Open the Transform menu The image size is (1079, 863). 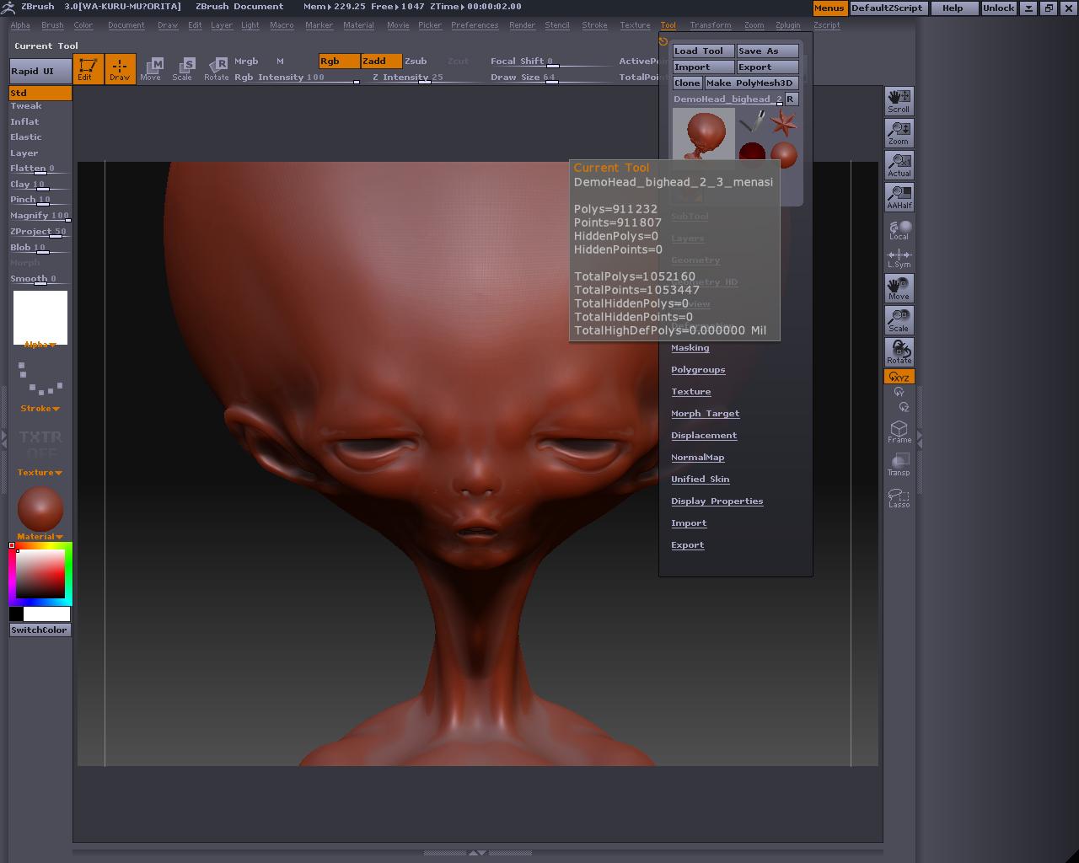pyautogui.click(x=711, y=25)
